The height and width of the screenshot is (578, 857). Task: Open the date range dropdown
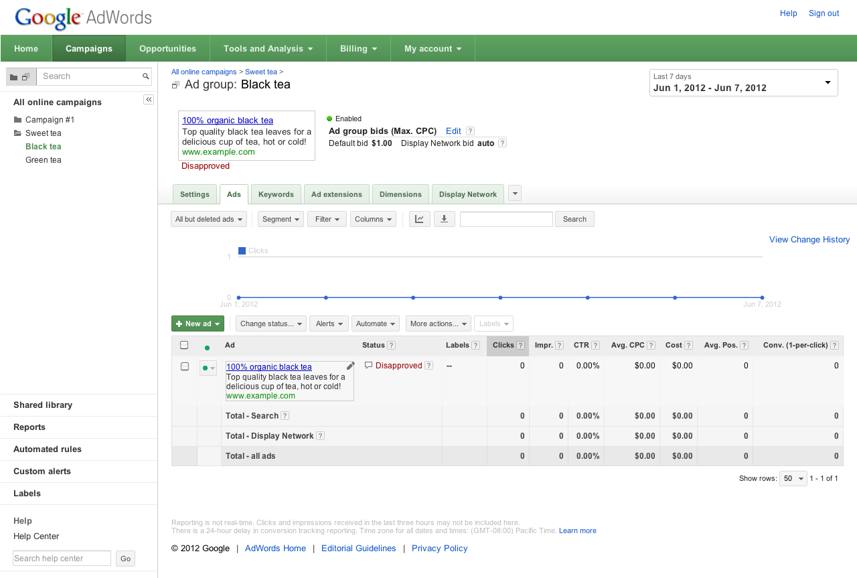(x=743, y=82)
